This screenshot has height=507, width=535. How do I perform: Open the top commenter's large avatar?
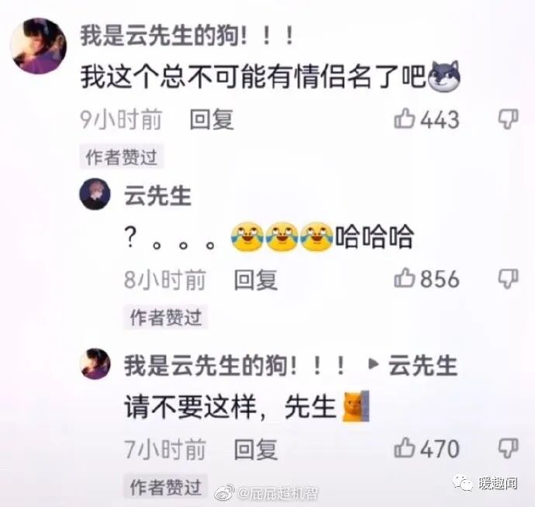click(x=39, y=46)
